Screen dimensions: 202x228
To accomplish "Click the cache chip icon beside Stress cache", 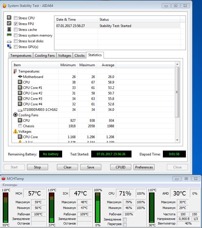I will [x=9, y=29].
